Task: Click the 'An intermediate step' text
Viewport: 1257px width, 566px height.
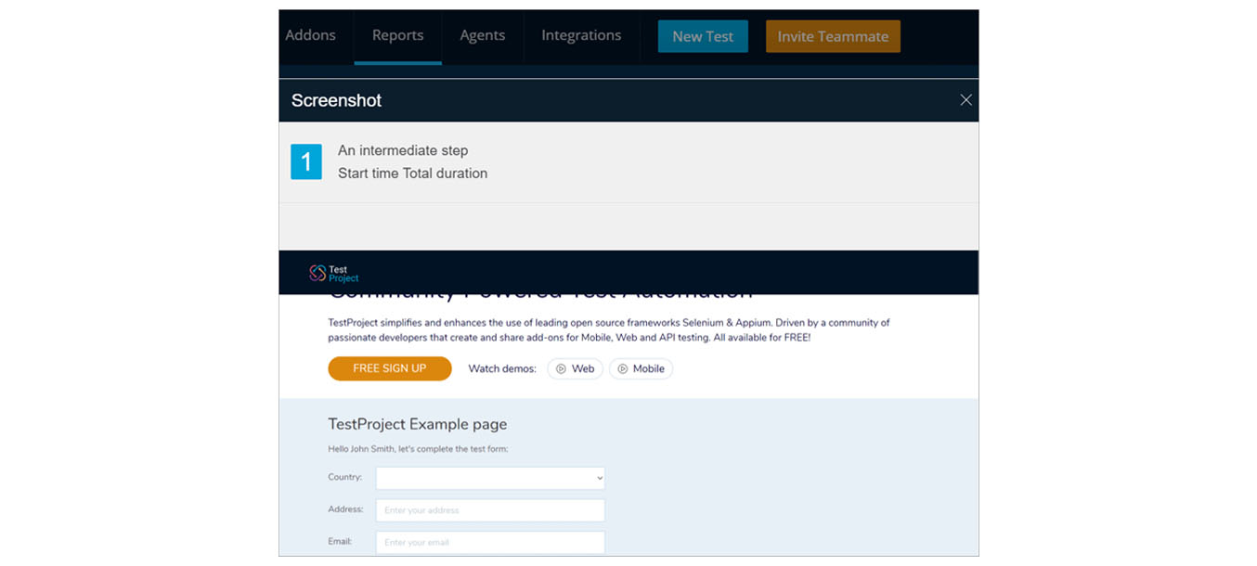Action: click(403, 150)
